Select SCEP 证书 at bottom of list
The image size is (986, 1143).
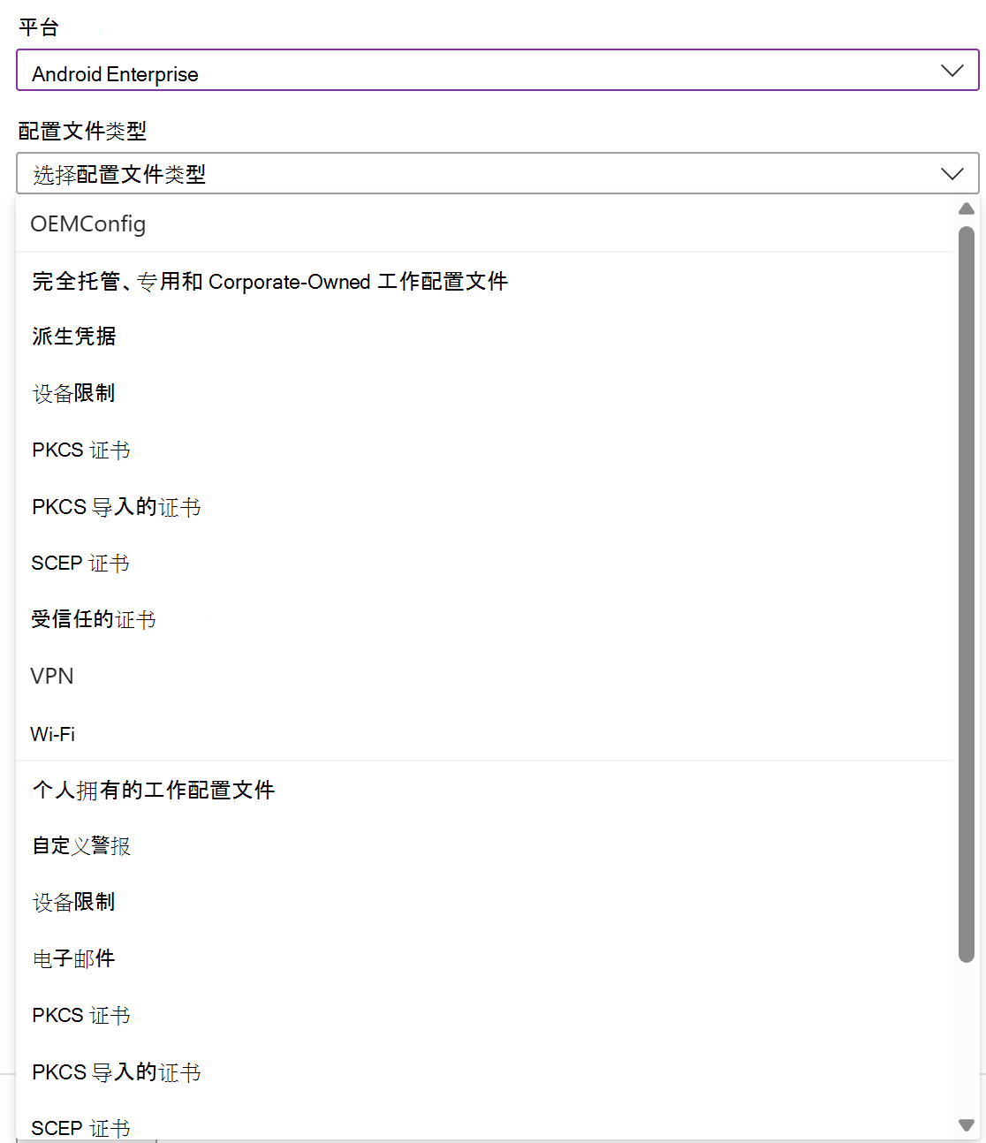(x=485, y=1122)
